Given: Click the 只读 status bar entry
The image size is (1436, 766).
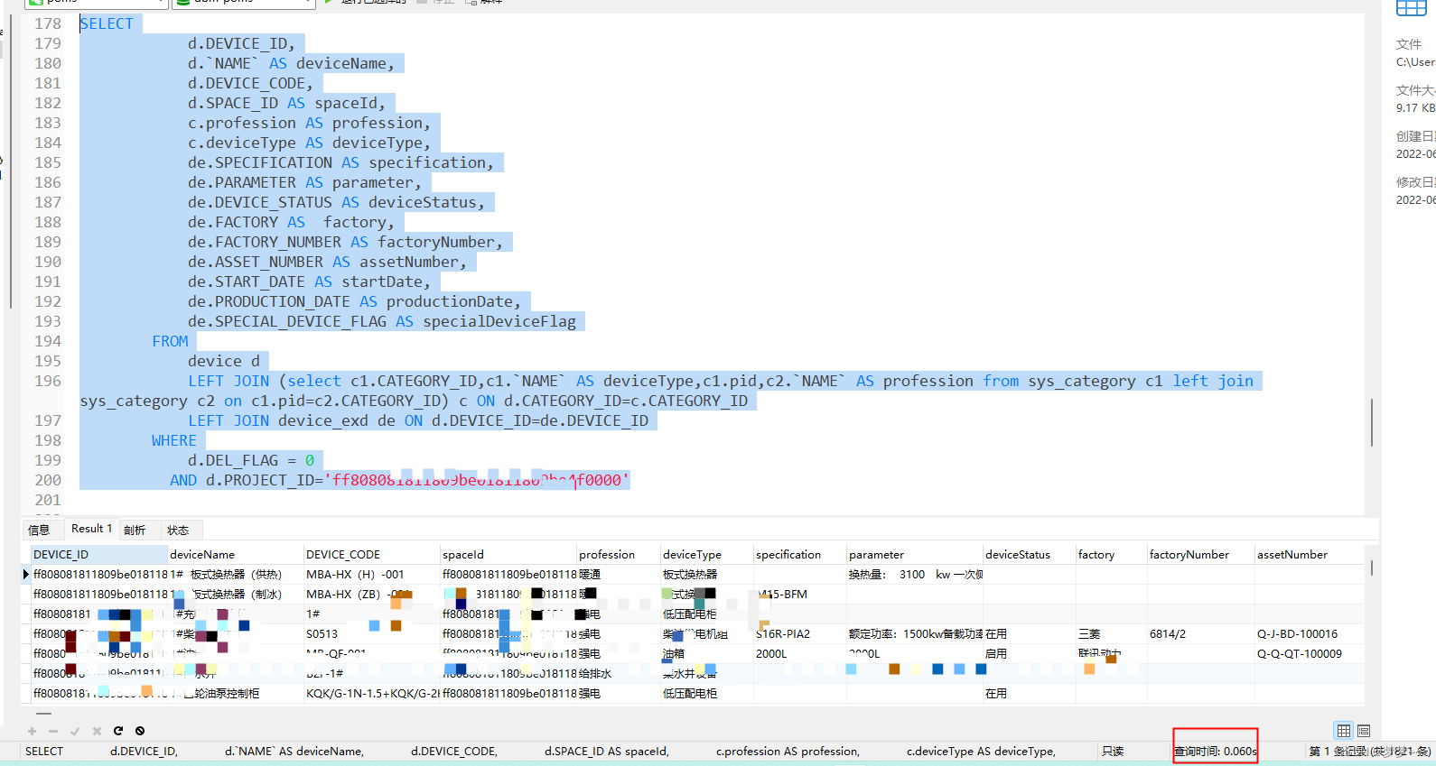Looking at the screenshot, I should pos(1113,751).
